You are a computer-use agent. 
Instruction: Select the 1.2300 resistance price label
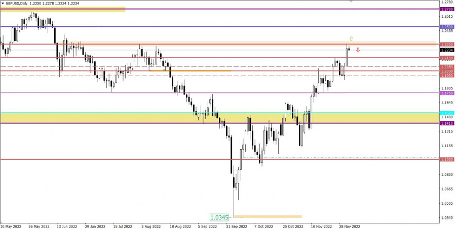[447, 44]
